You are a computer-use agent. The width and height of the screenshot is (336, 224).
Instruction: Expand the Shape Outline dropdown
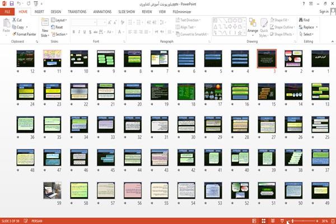(x=283, y=27)
